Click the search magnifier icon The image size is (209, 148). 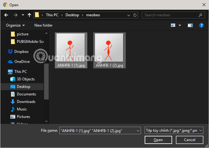[x=200, y=15]
